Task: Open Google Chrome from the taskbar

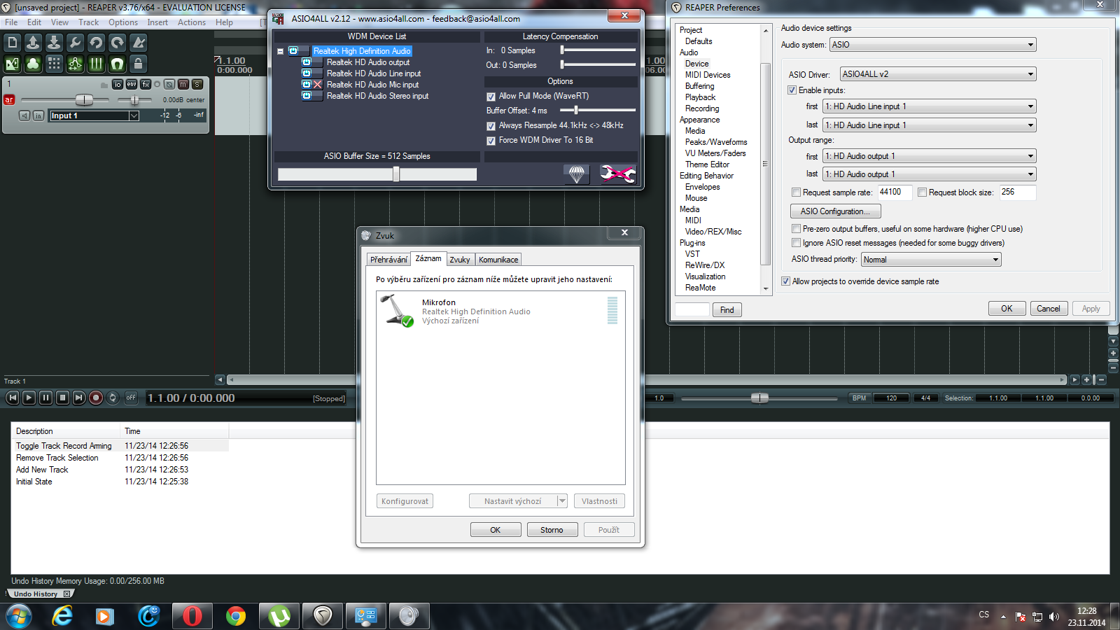Action: click(x=236, y=616)
